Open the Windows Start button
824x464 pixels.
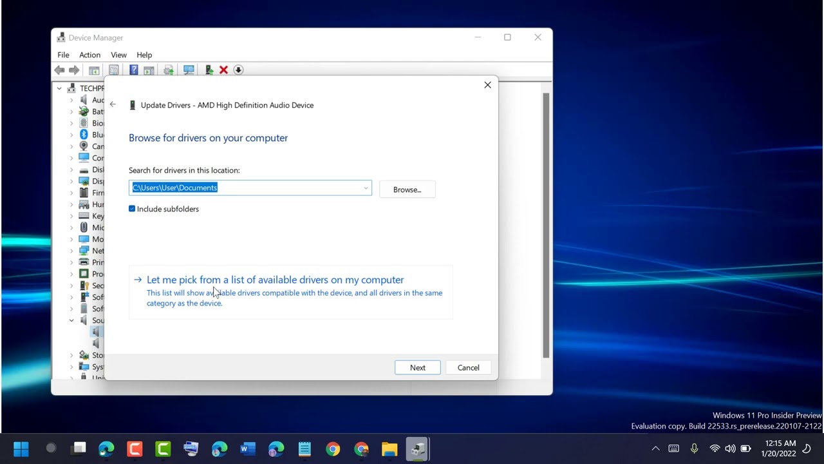[21, 449]
